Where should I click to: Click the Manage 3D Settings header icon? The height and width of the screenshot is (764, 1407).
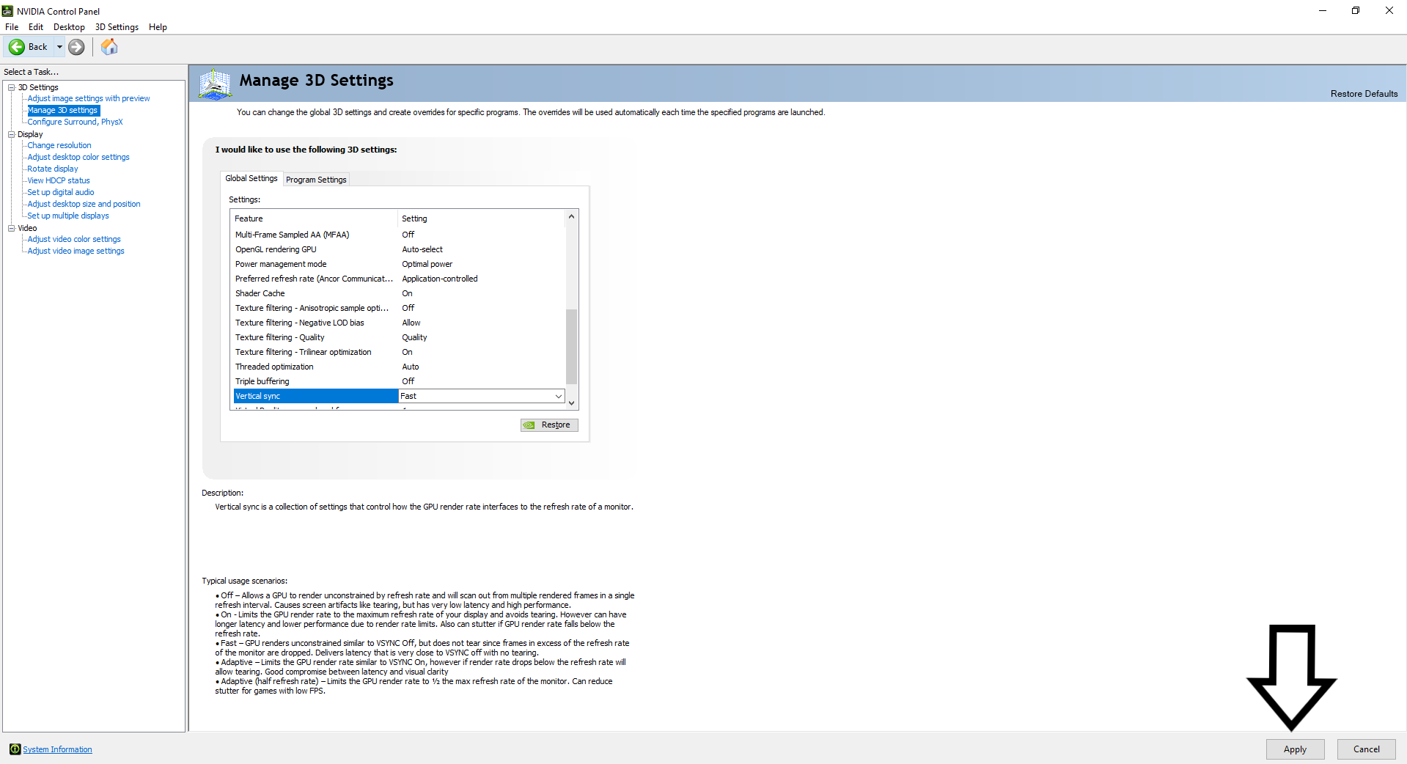click(x=216, y=83)
